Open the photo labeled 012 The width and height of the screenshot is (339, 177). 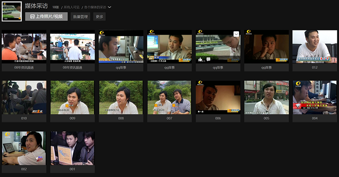314,47
